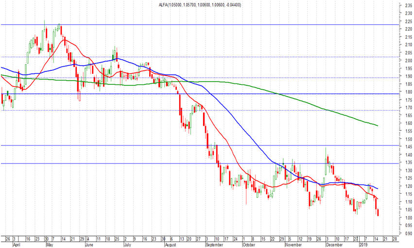
Task: Select the May month label
Action: (x=50, y=245)
